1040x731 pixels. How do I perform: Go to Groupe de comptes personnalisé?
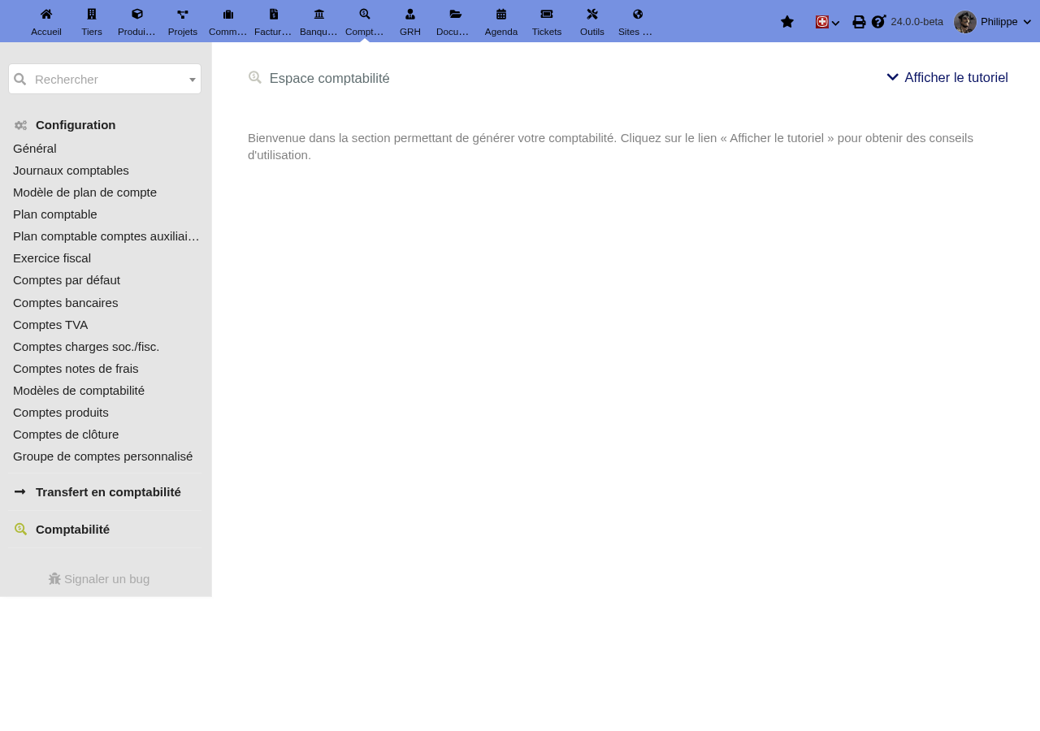click(102, 456)
